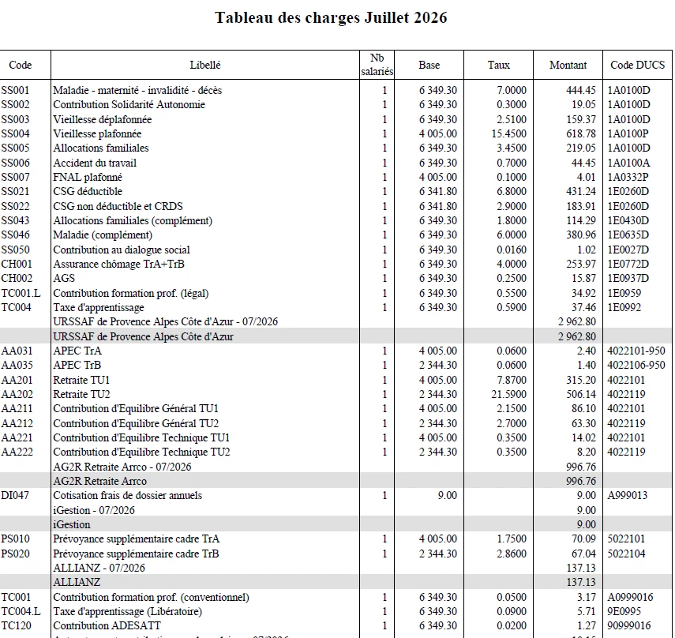
Task: Click the iGestion grey subtotal row
Action: point(336,524)
